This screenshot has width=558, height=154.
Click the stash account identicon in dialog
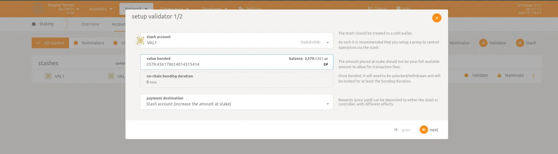click(140, 41)
